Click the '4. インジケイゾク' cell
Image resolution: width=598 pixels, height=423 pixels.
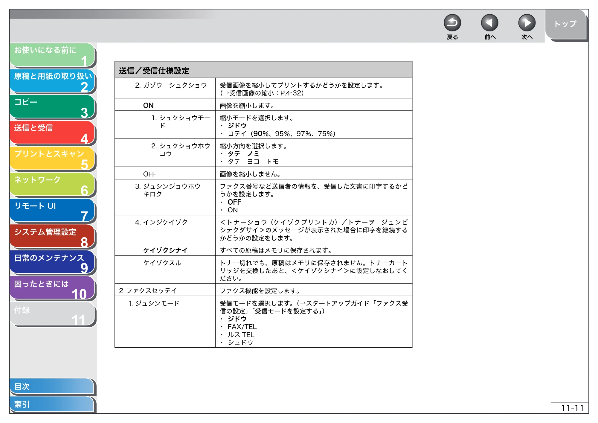pyautogui.click(x=165, y=229)
